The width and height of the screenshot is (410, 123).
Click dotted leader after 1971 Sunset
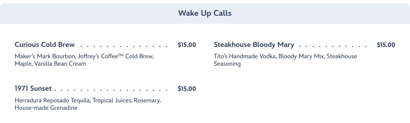point(111,89)
